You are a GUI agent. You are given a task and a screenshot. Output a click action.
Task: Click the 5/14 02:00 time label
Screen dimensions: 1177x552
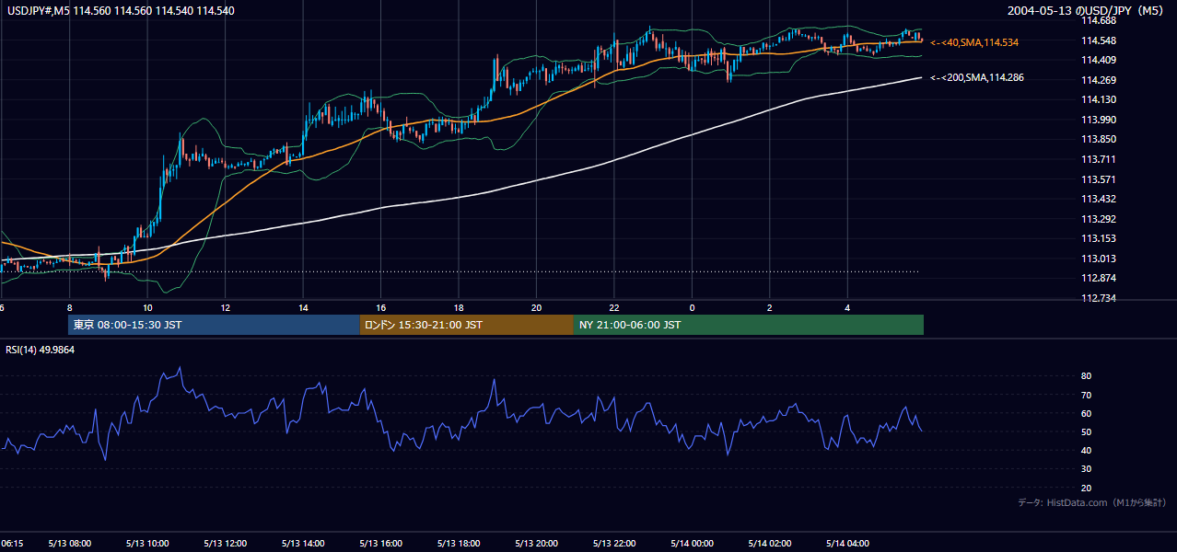pos(770,544)
